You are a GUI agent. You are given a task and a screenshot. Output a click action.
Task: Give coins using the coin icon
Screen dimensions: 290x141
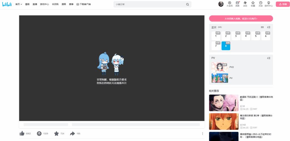coord(39,133)
